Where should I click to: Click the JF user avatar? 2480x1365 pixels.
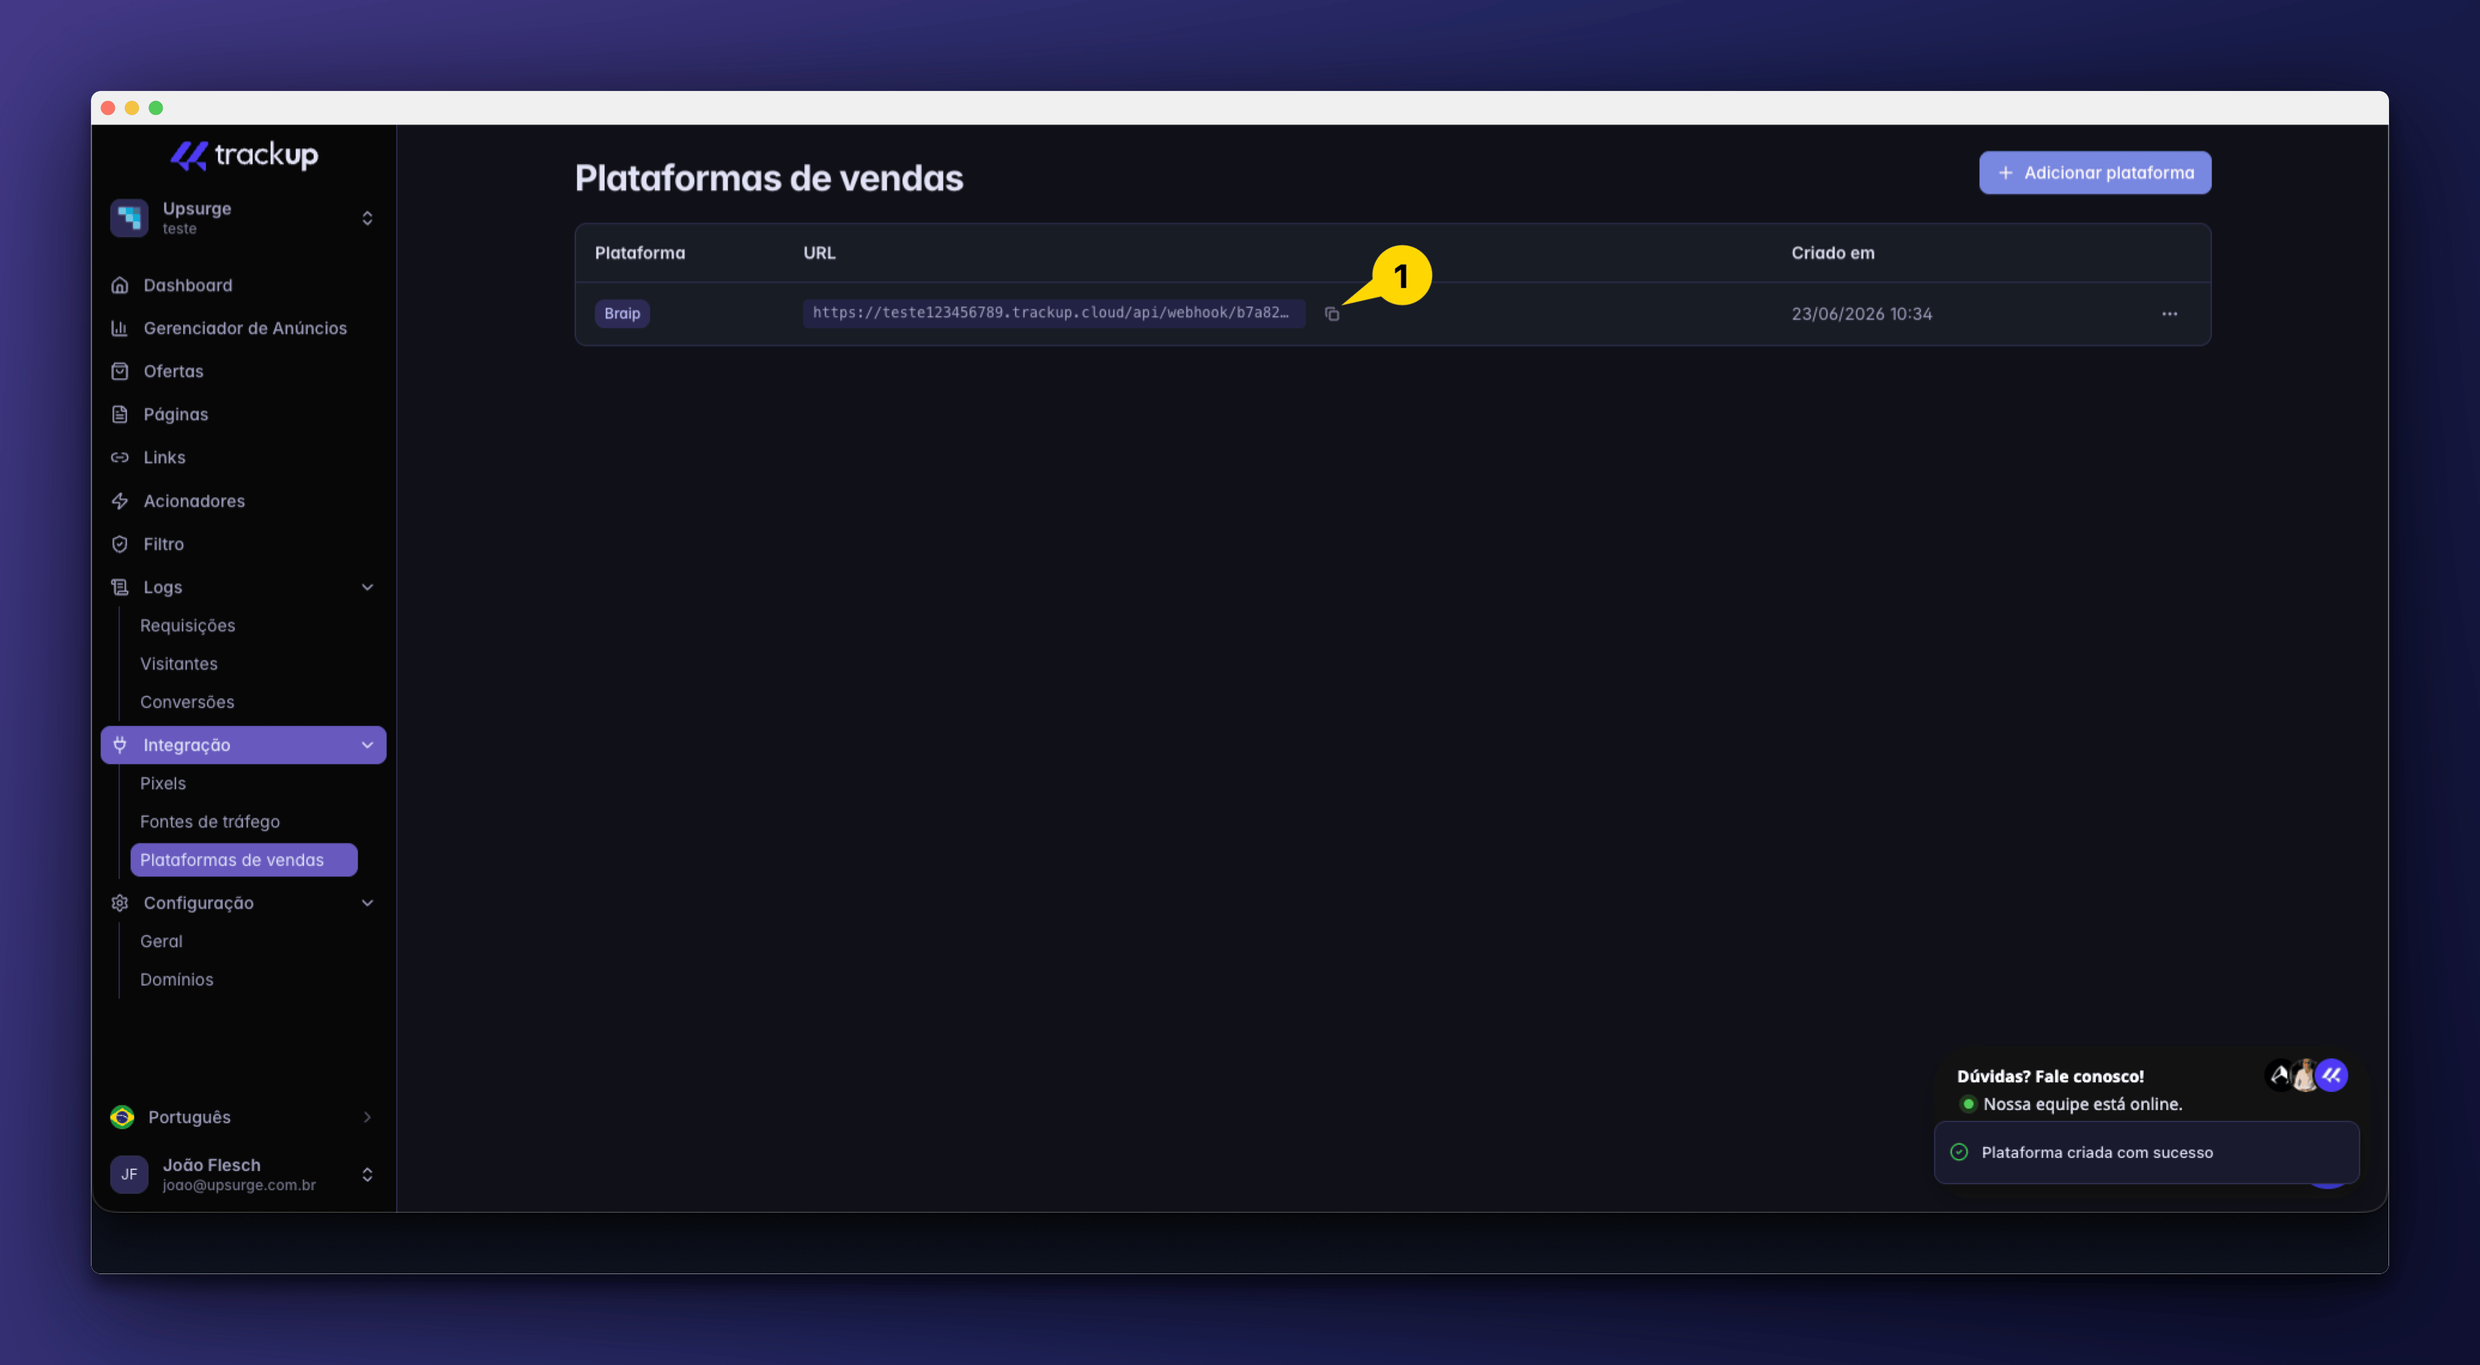[x=129, y=1174]
